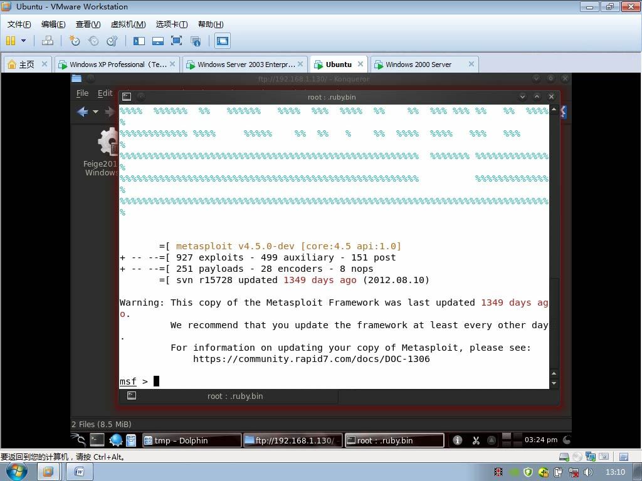Collapse Konqueror window via title bar chevron
This screenshot has height=481, width=642.
pyautogui.click(x=536, y=78)
